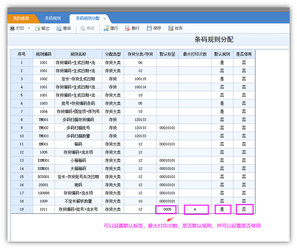This screenshot has width=297, height=249.
Task: Select max print count cell with 4
Action: click(195, 209)
